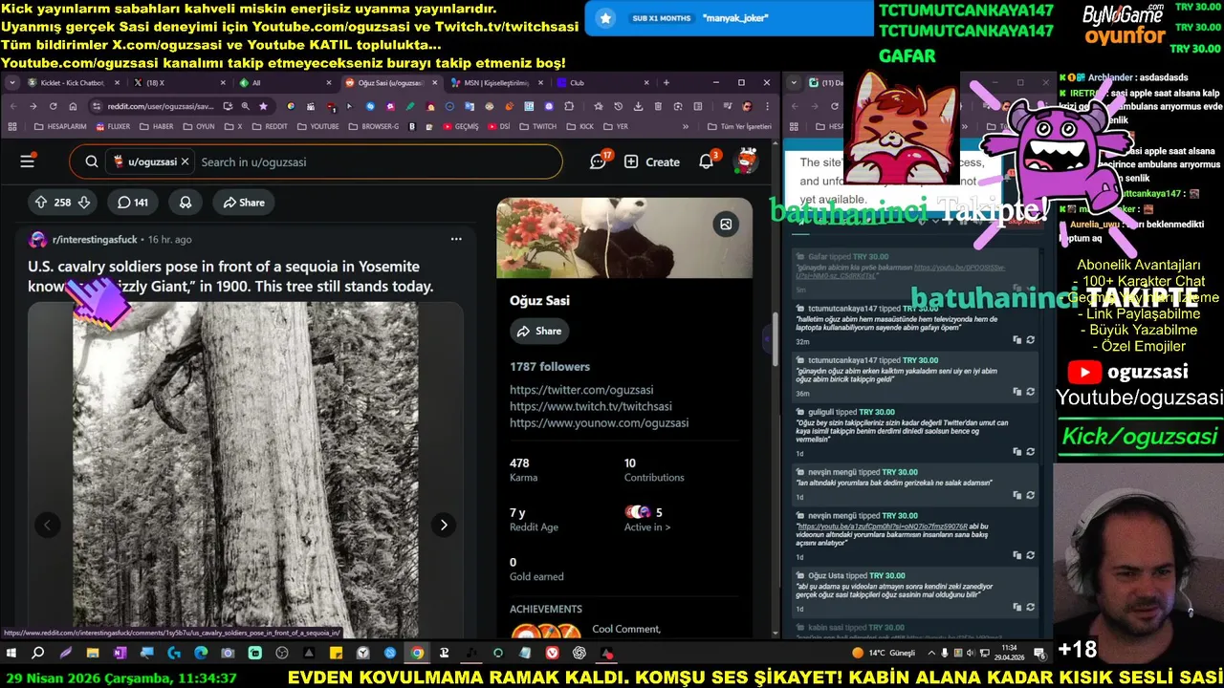Share the post via Share button
This screenshot has height=688, width=1224.
(x=244, y=202)
